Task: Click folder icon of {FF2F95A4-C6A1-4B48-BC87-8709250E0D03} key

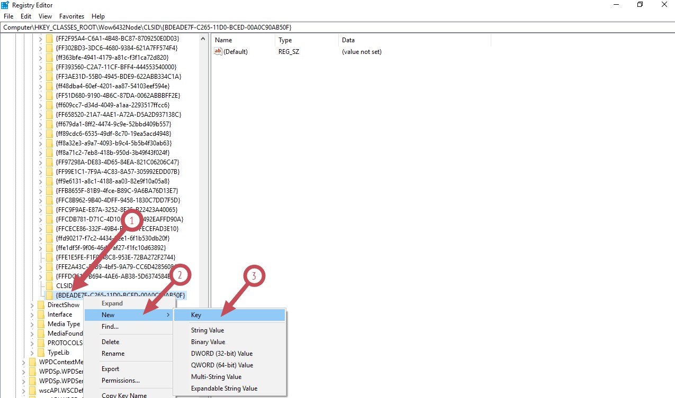Action: (x=49, y=39)
